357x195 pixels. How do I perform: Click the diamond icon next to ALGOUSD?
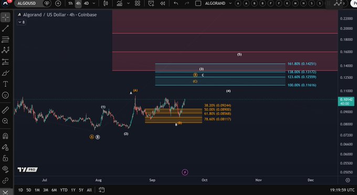click(47, 4)
